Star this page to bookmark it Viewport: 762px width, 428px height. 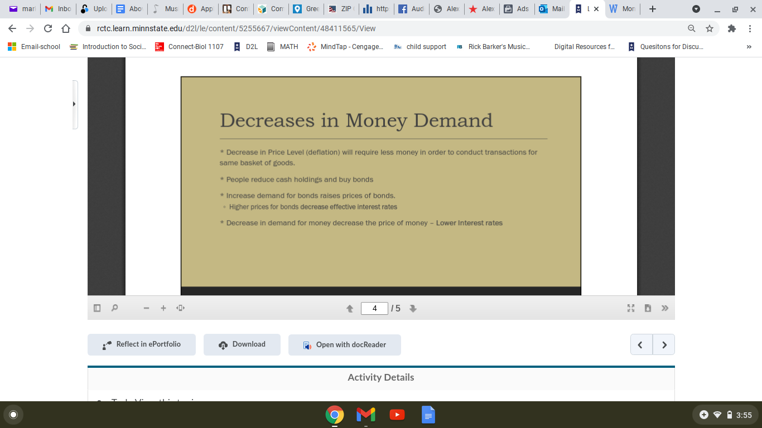pos(709,28)
